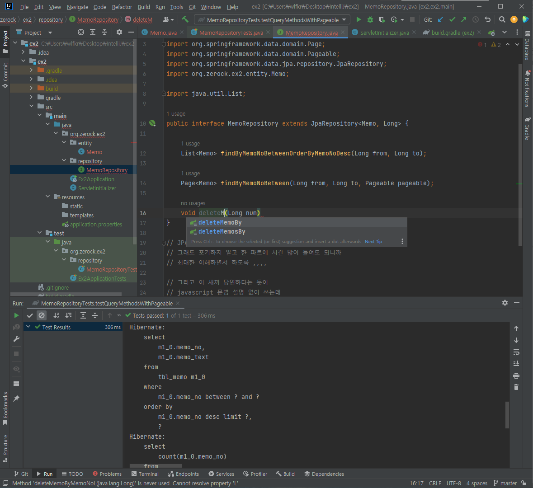533x488 pixels.
Task: Pin the Run tab
Action: coord(16,398)
